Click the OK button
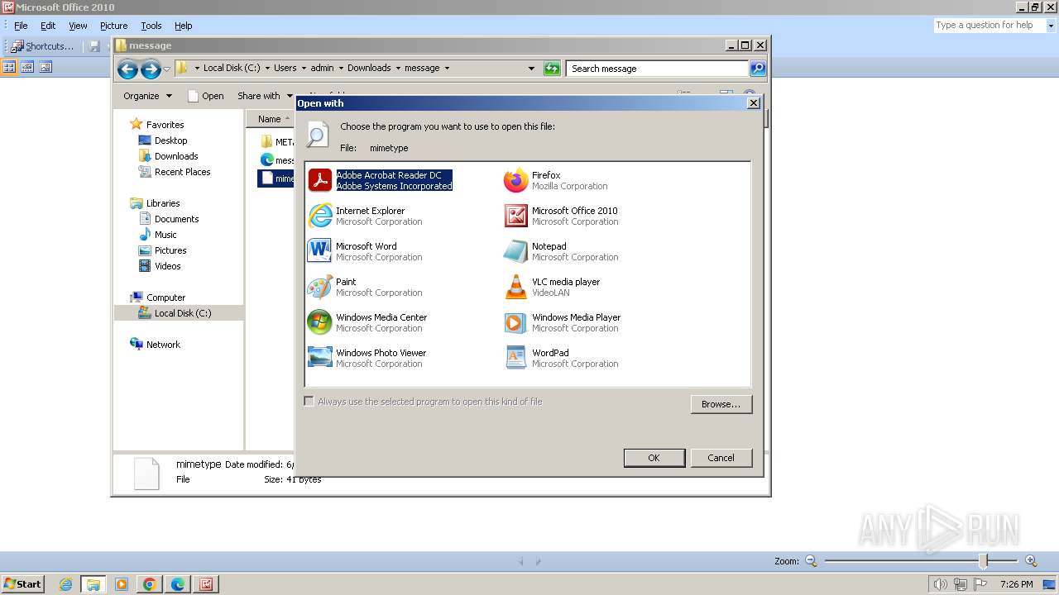1059x595 pixels. pos(654,458)
